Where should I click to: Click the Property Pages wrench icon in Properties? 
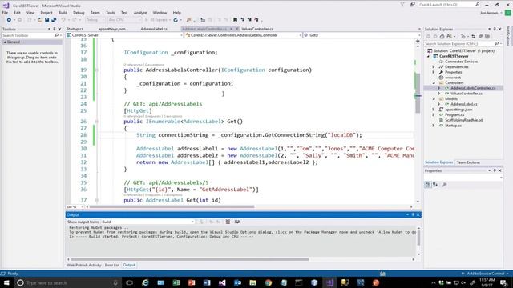444,185
